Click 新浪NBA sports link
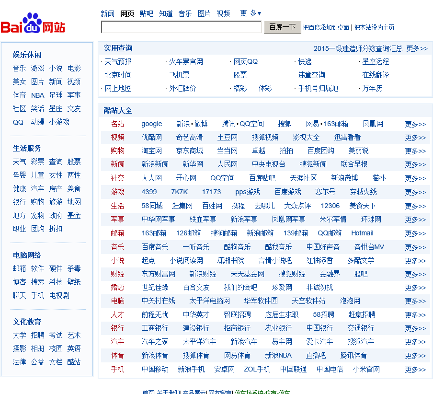This screenshot has height=394, width=433. [x=278, y=355]
